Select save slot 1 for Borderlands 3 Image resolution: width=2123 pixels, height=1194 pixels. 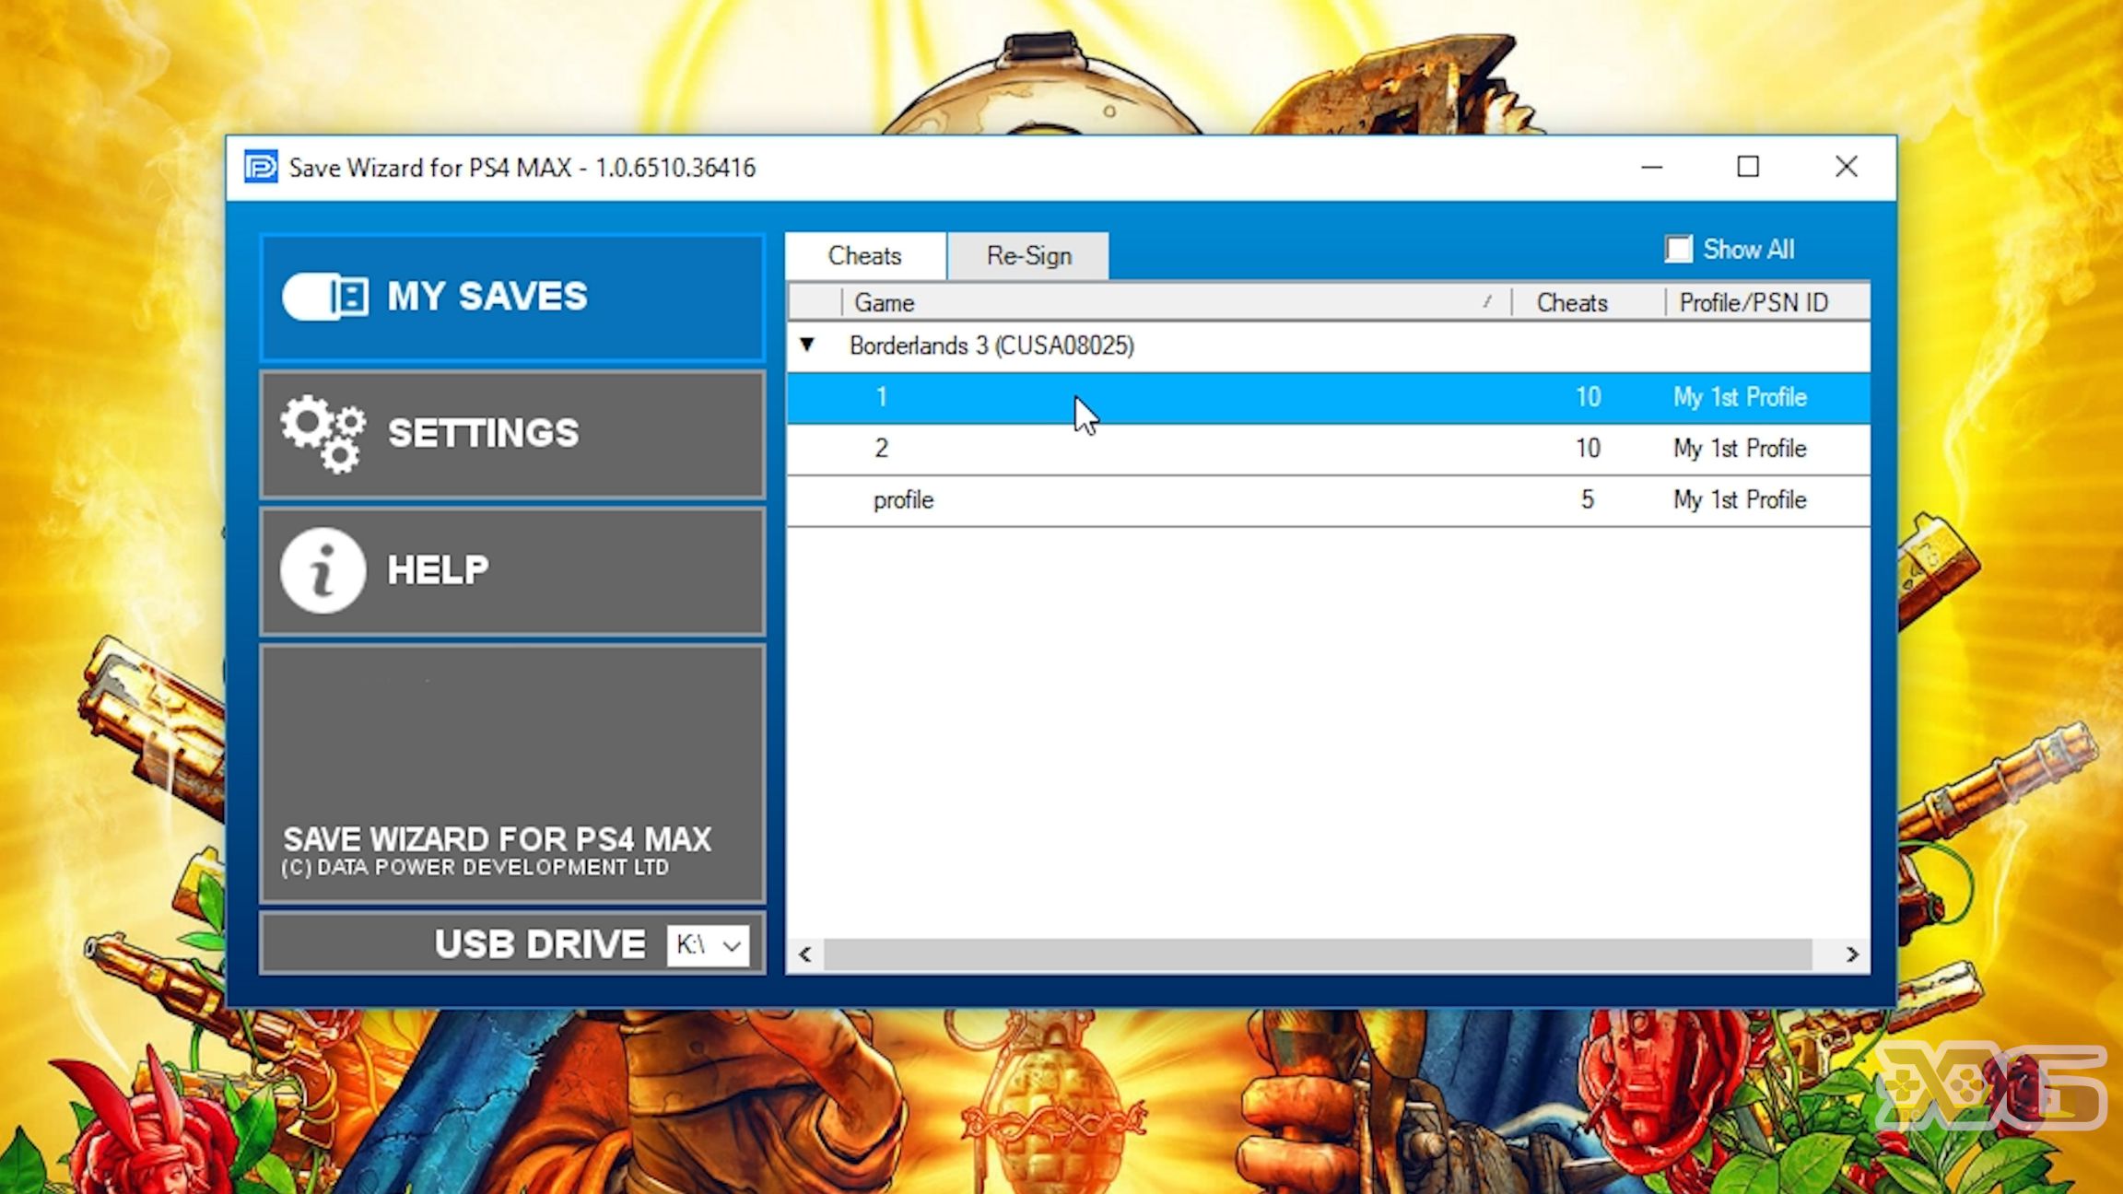[881, 396]
